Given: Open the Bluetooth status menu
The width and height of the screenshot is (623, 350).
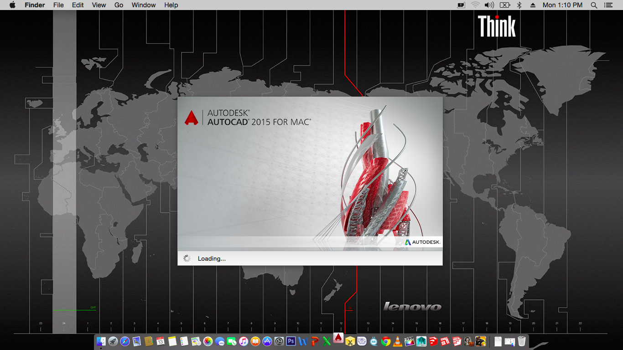Looking at the screenshot, I should pos(519,5).
